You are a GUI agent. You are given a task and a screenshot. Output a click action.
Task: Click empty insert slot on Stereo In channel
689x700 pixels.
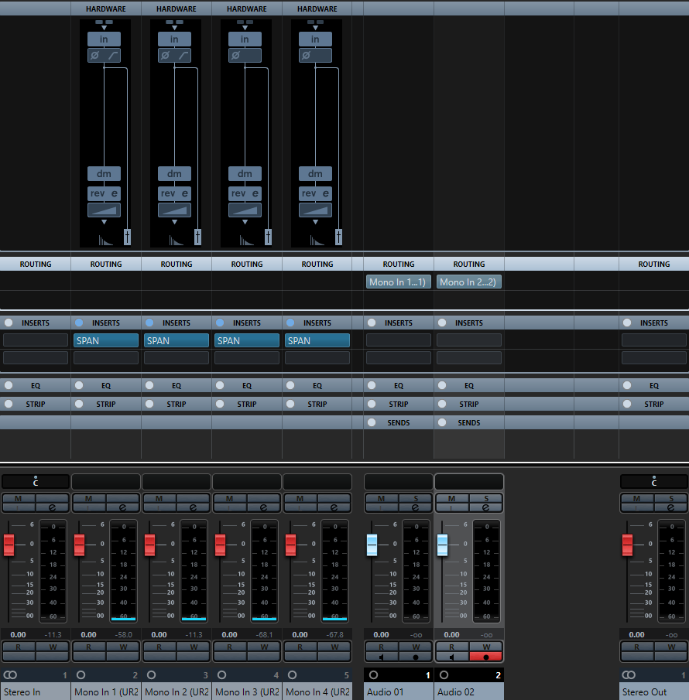click(36, 340)
